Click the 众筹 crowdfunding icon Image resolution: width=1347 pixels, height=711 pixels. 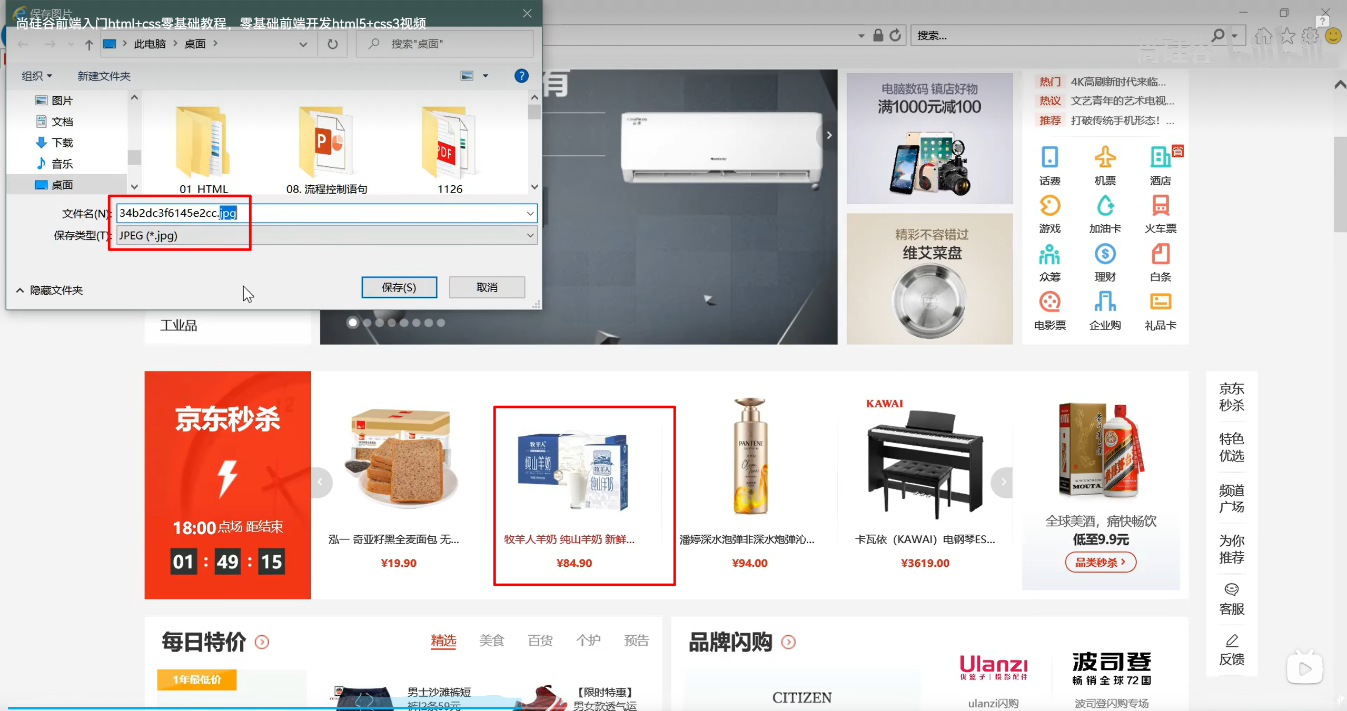click(x=1049, y=254)
